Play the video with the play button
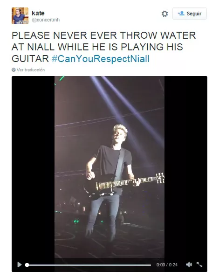219x278 pixels. 20,264
